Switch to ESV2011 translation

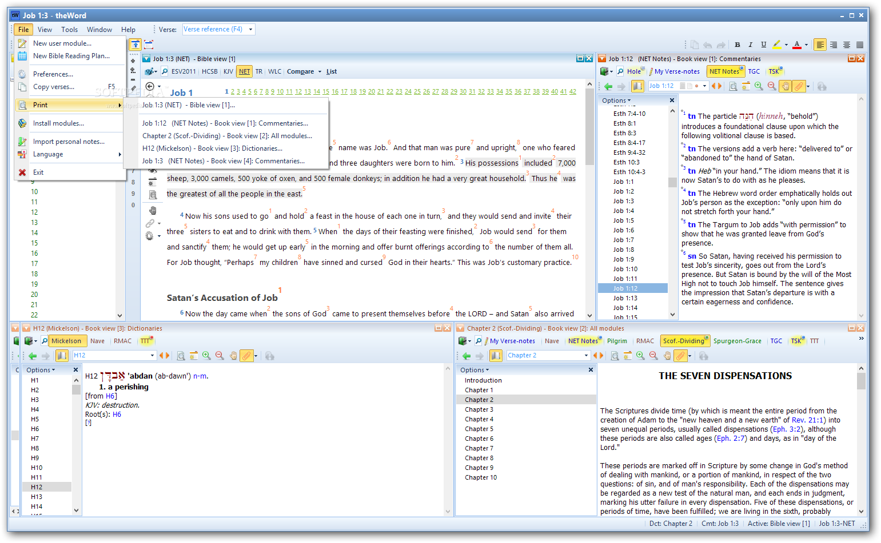tap(184, 71)
